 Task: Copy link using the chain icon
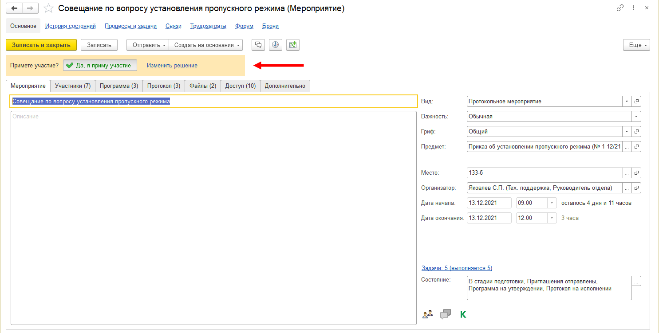620,8
